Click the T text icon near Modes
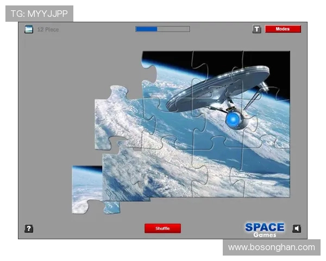This screenshot has height=261, width=326. 257,29
